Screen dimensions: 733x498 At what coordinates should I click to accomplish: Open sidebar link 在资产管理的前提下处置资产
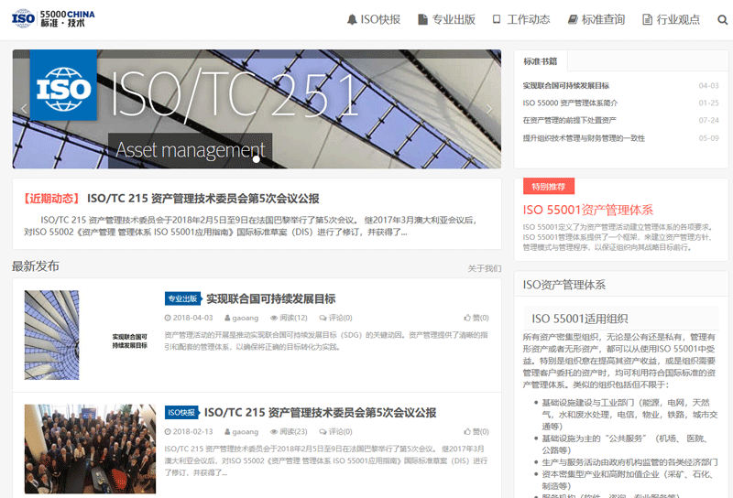click(569, 120)
